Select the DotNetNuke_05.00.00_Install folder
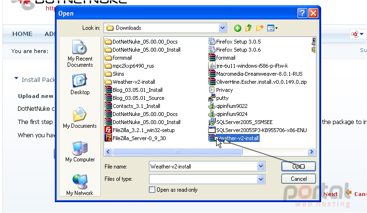The width and height of the screenshot is (367, 213). 142,50
